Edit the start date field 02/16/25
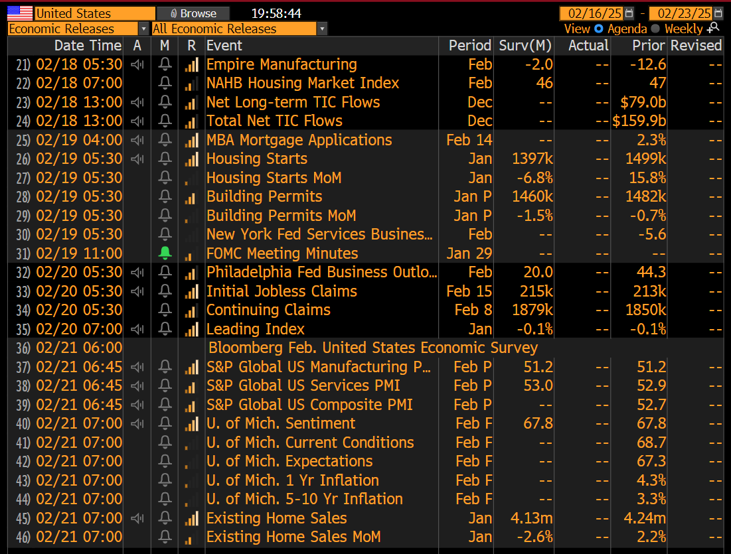Viewport: 731px width, 554px height. coord(591,13)
